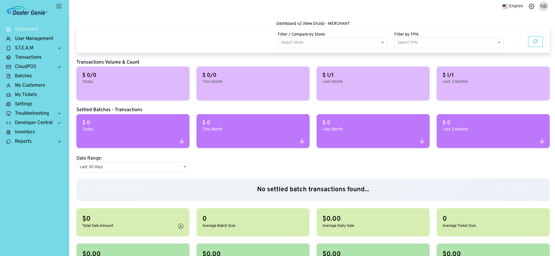Download Last Month settled batches
The width and height of the screenshot is (555, 256).
coord(422,141)
